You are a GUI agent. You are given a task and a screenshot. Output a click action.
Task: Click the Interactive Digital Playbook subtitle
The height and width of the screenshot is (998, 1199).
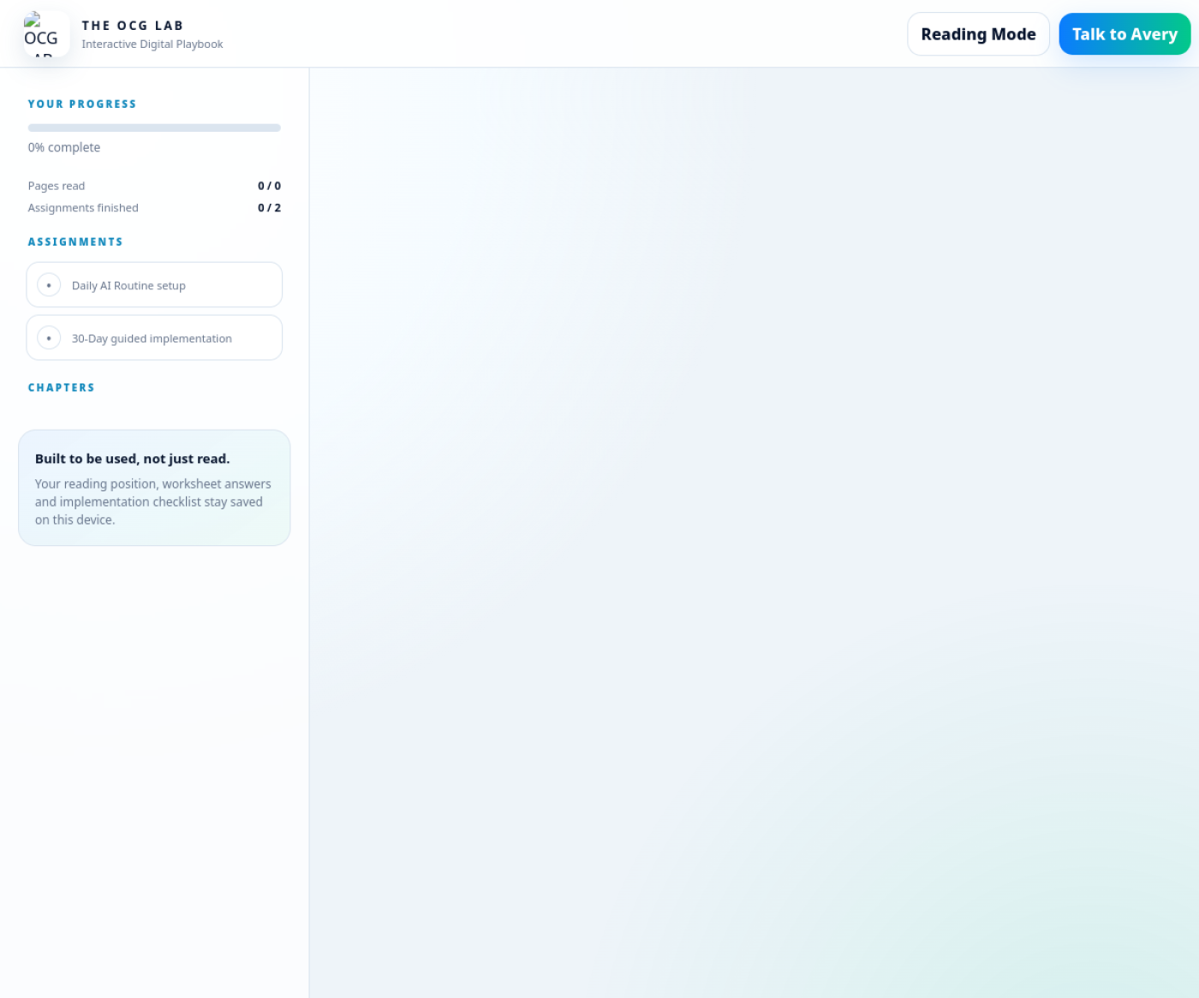(x=152, y=45)
